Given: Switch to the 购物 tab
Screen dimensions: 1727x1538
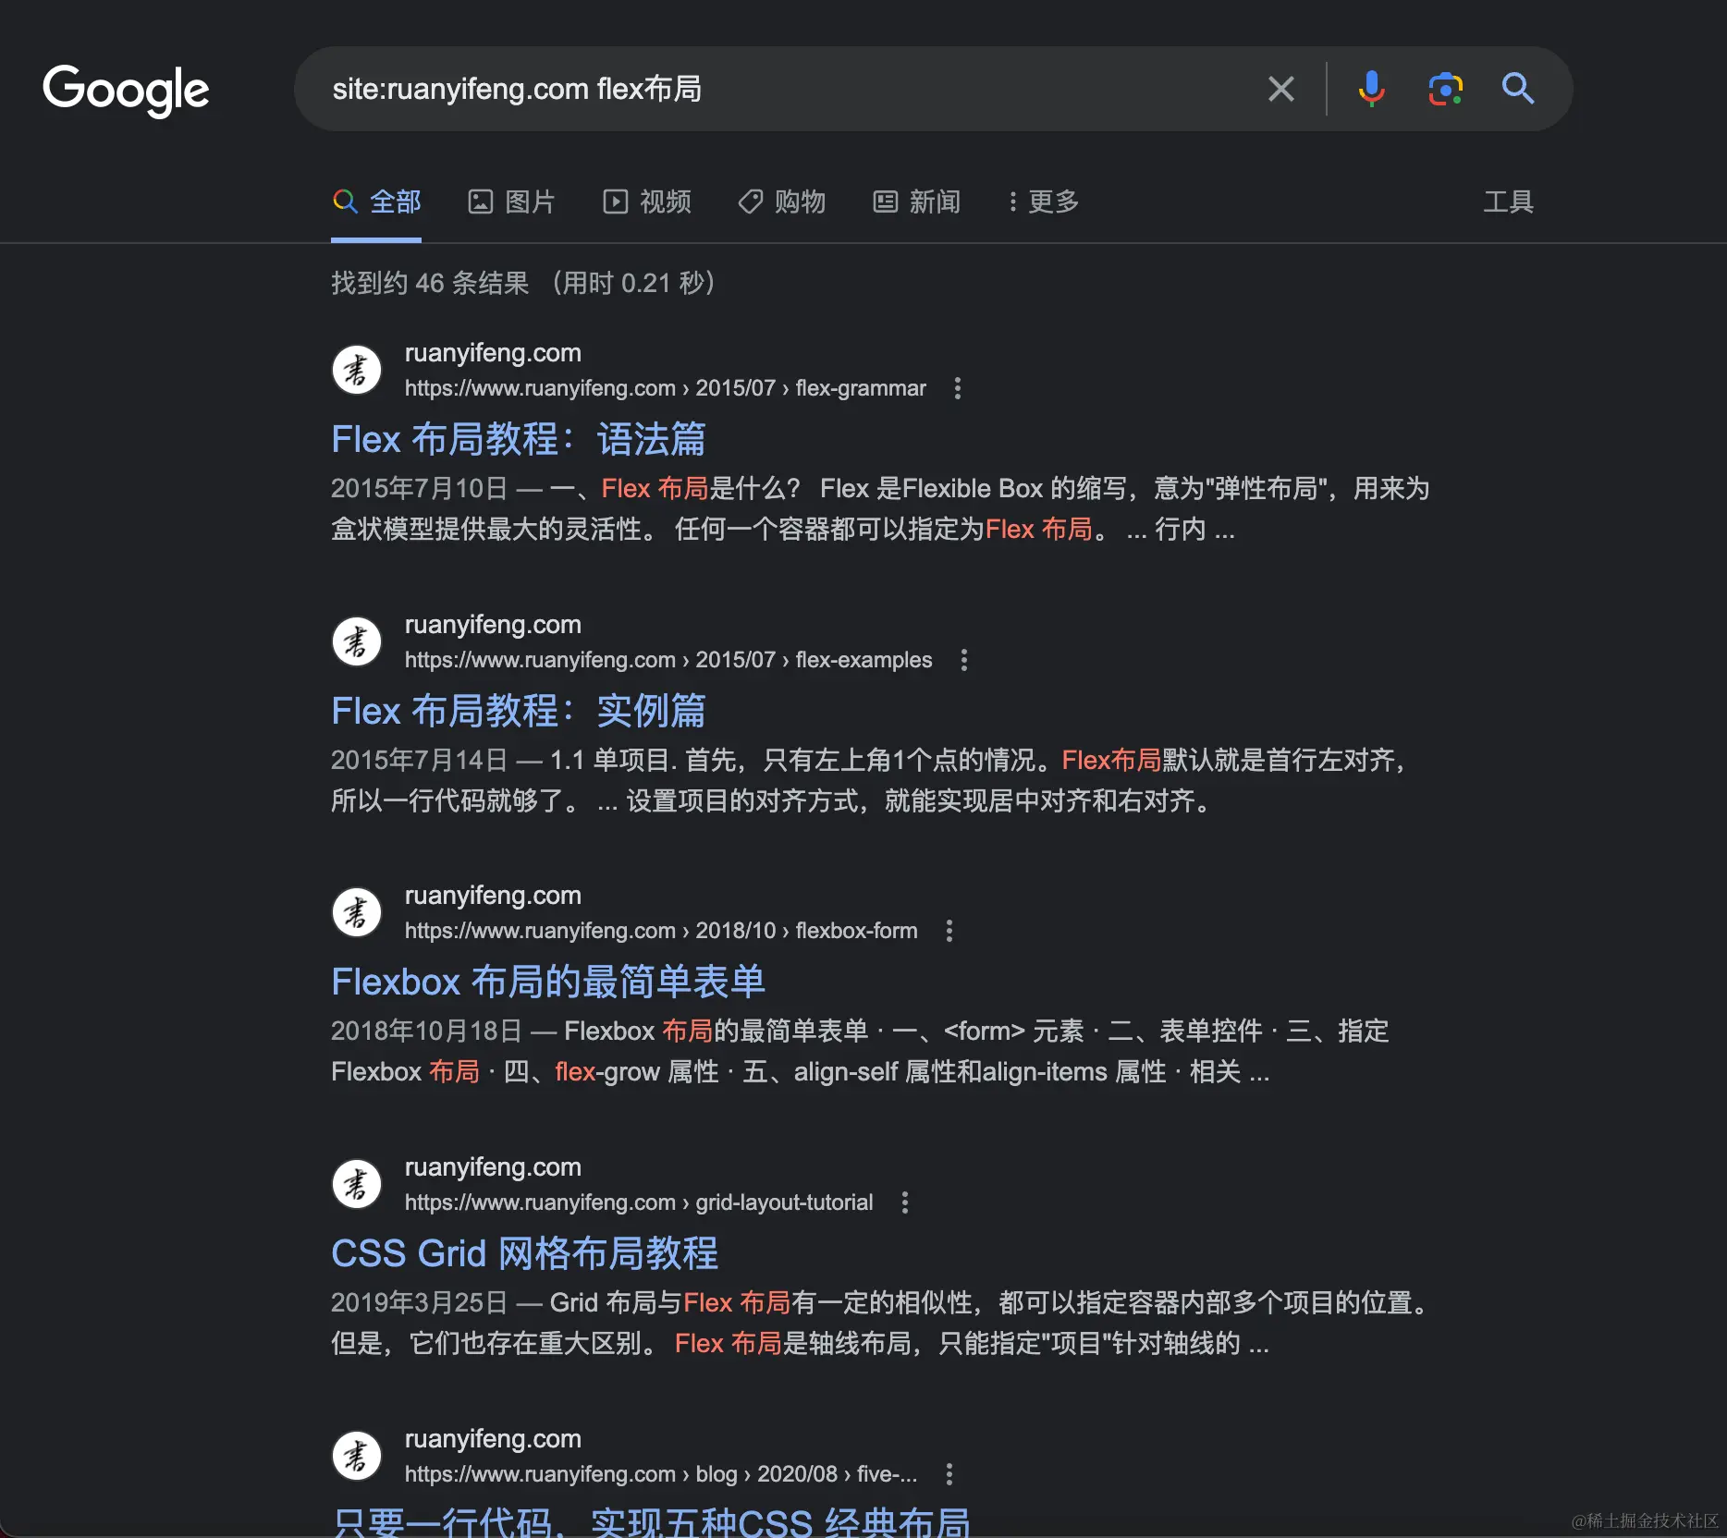Looking at the screenshot, I should [x=782, y=201].
